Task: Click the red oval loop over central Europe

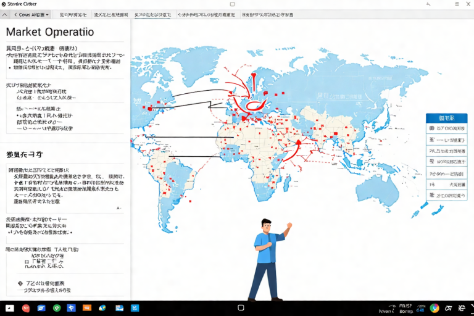Action: tap(256, 105)
